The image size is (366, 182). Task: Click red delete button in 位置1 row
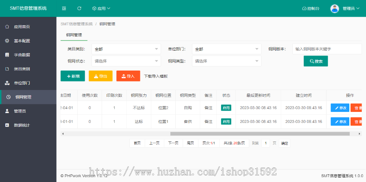356,122
